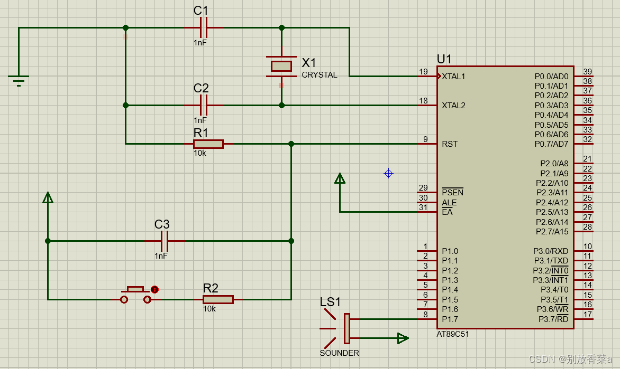
Task: Click the AT89C51 part name label
Action: click(x=453, y=334)
